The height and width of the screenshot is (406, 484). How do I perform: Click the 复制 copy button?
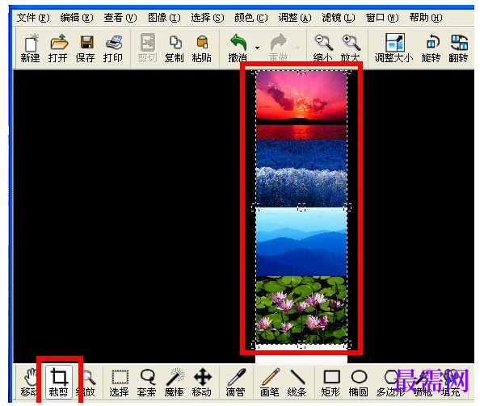tap(175, 48)
